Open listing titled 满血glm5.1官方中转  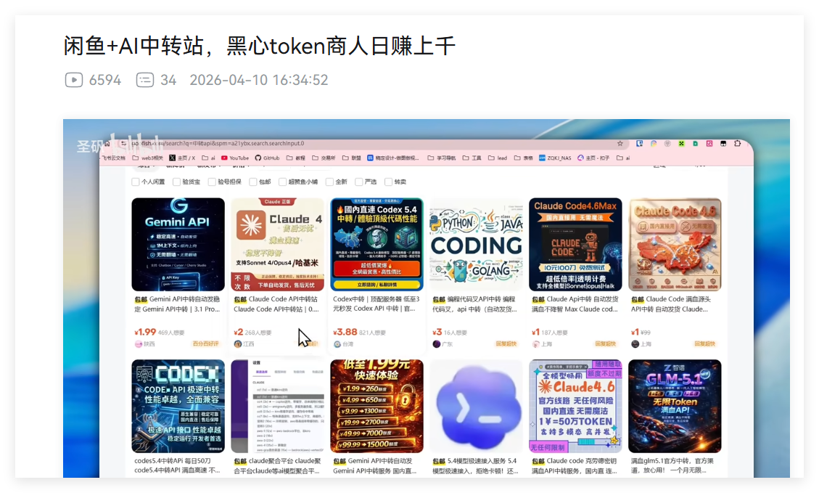pyautogui.click(x=672, y=466)
